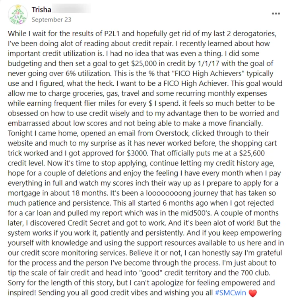The width and height of the screenshot is (291, 301).
Task: Click the "$3000" approved amount
Action: 138,153
